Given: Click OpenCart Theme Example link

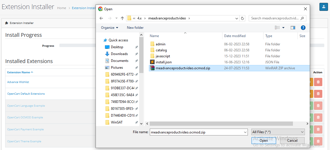Looking at the screenshot, I should pyautogui.click(x=24, y=141).
